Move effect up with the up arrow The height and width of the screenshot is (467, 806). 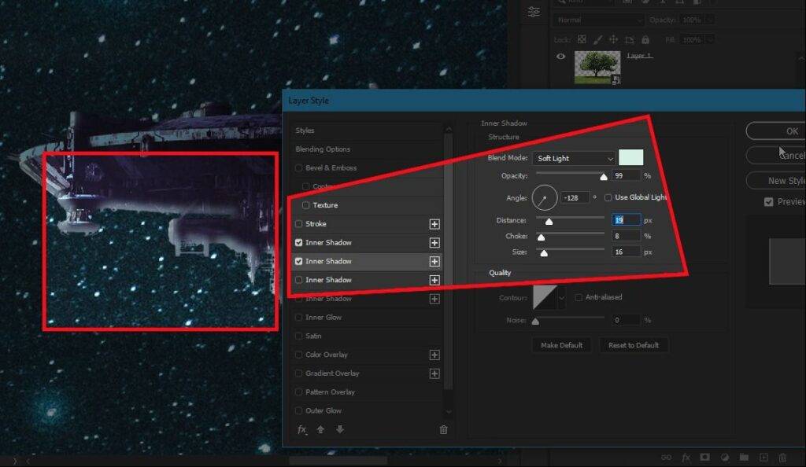tap(321, 429)
